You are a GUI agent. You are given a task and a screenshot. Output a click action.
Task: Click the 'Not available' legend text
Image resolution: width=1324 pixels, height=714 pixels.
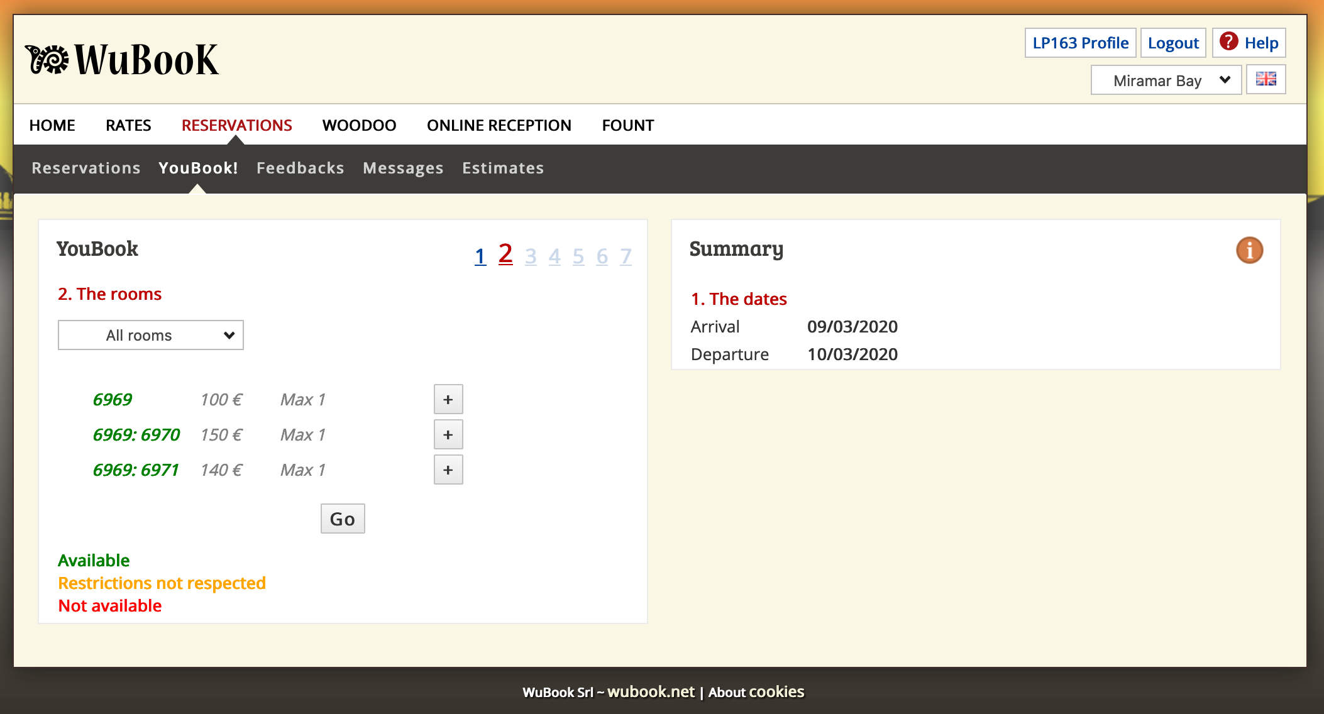110,606
